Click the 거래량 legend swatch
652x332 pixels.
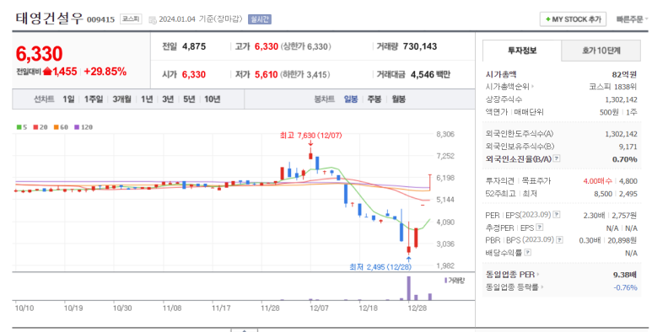(445, 281)
